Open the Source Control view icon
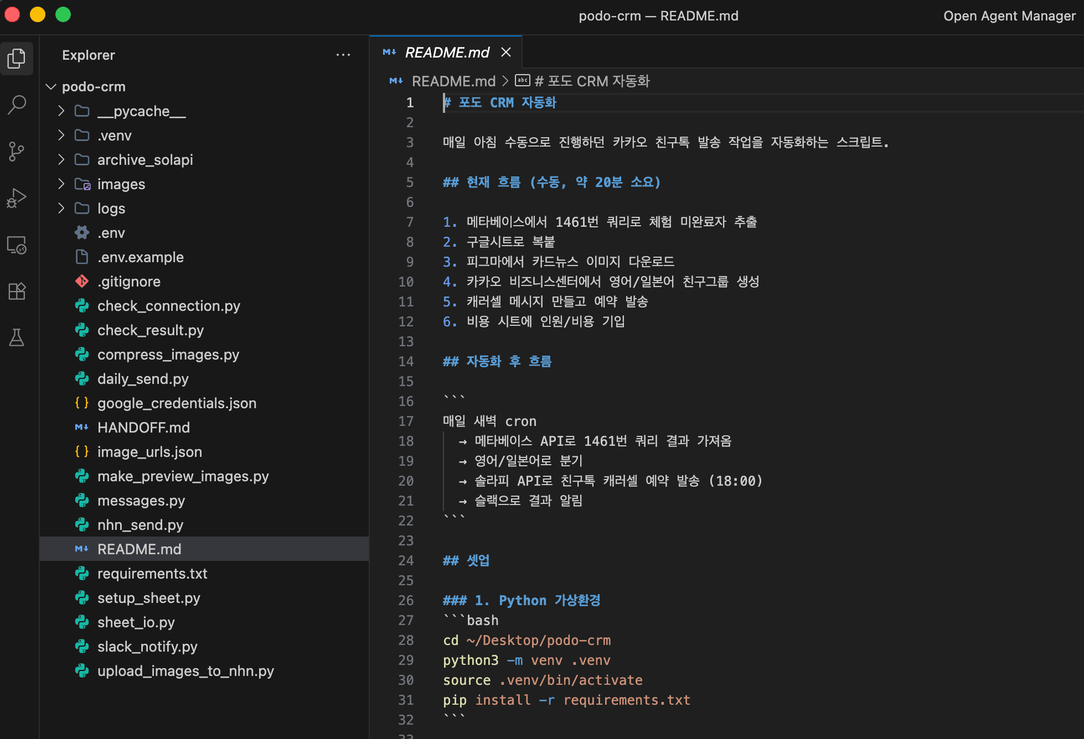1084x739 pixels. tap(17, 151)
